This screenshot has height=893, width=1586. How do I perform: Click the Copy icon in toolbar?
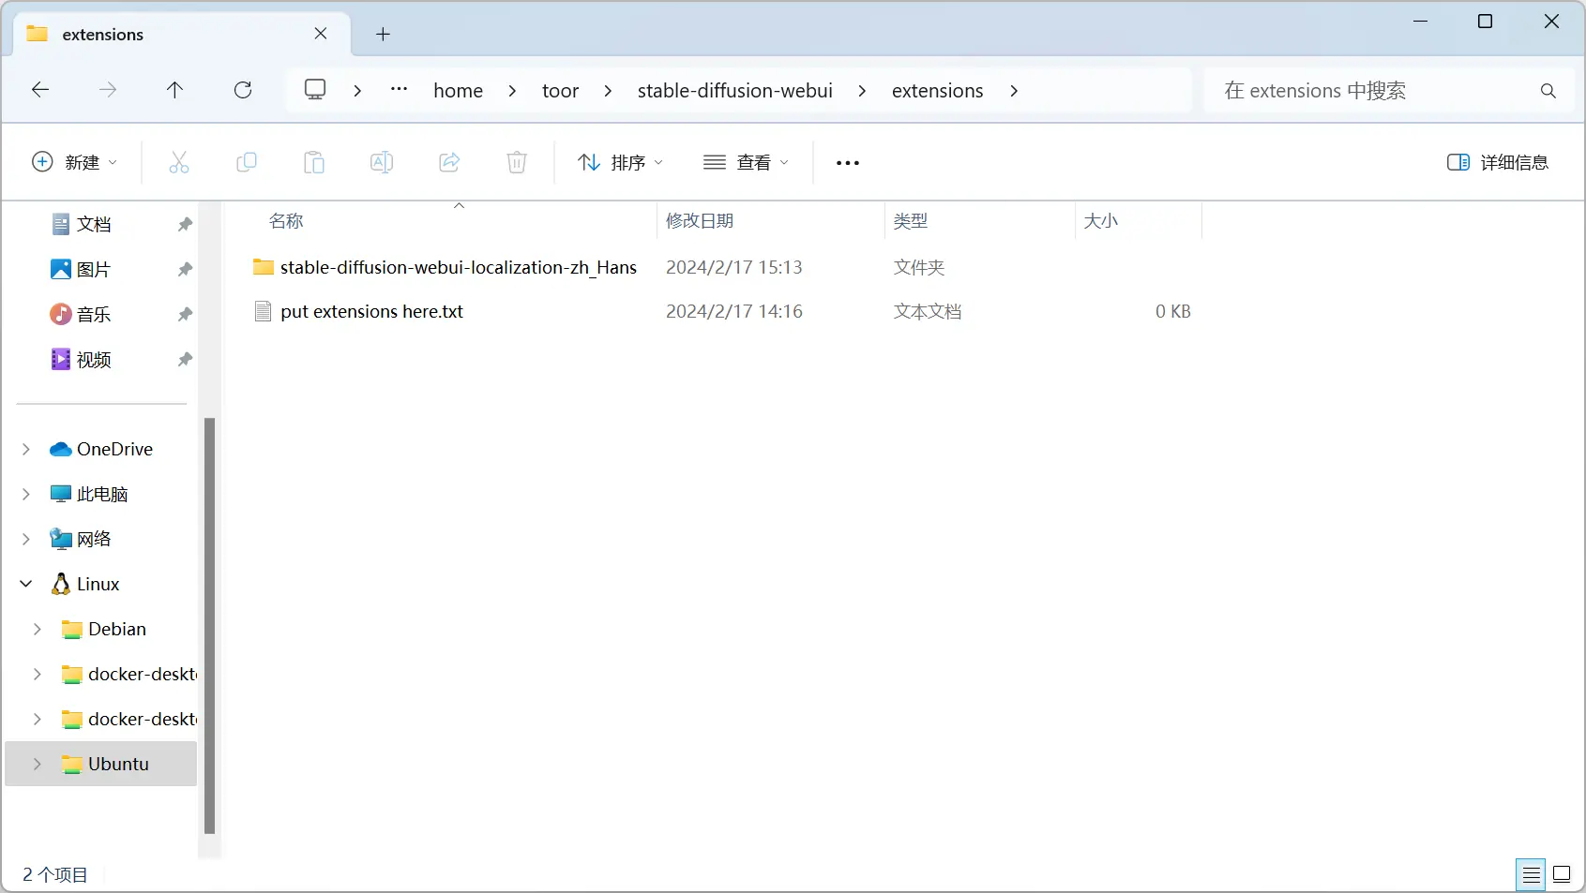pos(247,162)
